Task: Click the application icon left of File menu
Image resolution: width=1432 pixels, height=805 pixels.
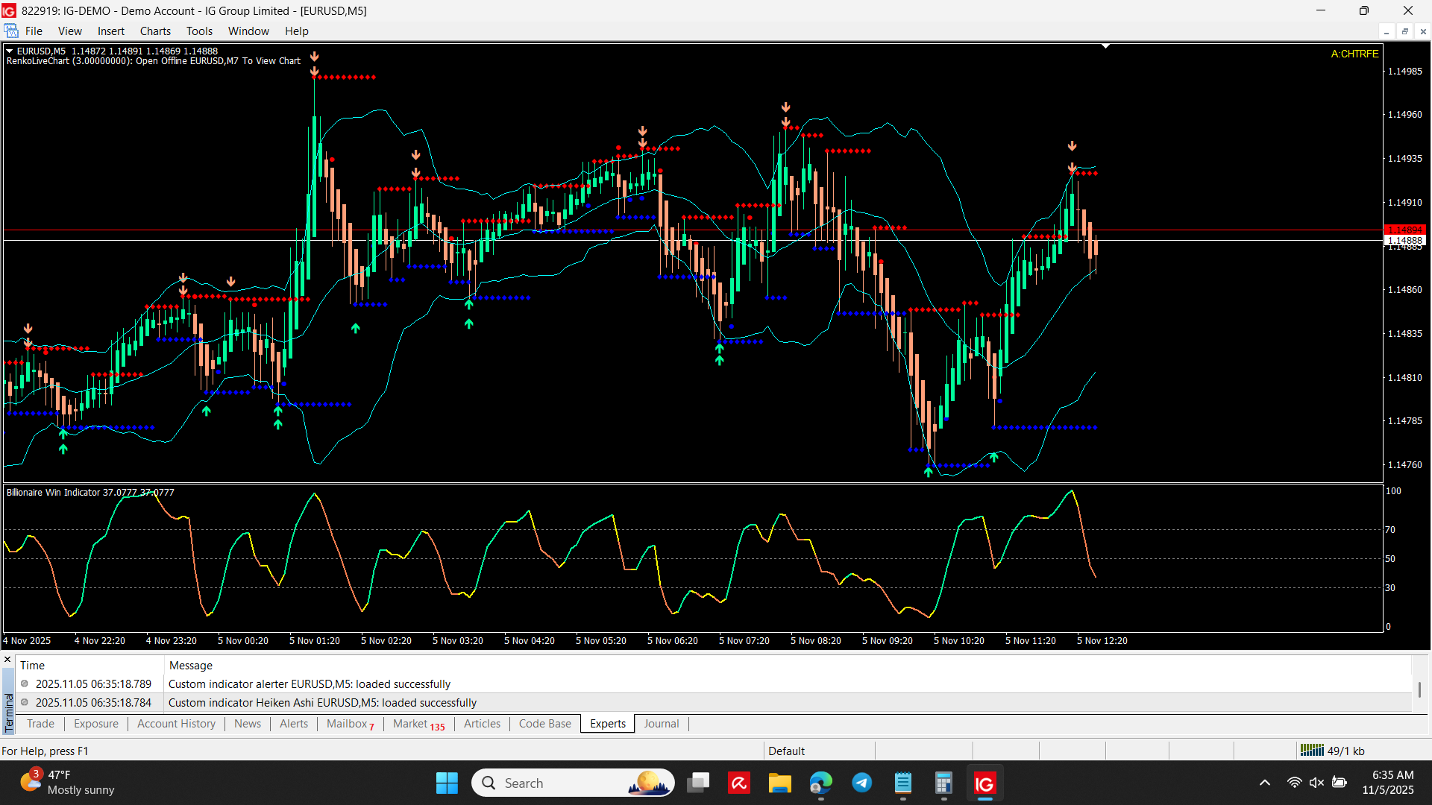Action: click(x=11, y=31)
